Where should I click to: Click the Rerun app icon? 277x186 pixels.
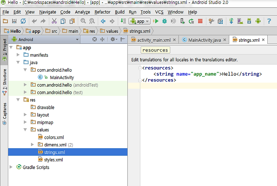click(191, 21)
